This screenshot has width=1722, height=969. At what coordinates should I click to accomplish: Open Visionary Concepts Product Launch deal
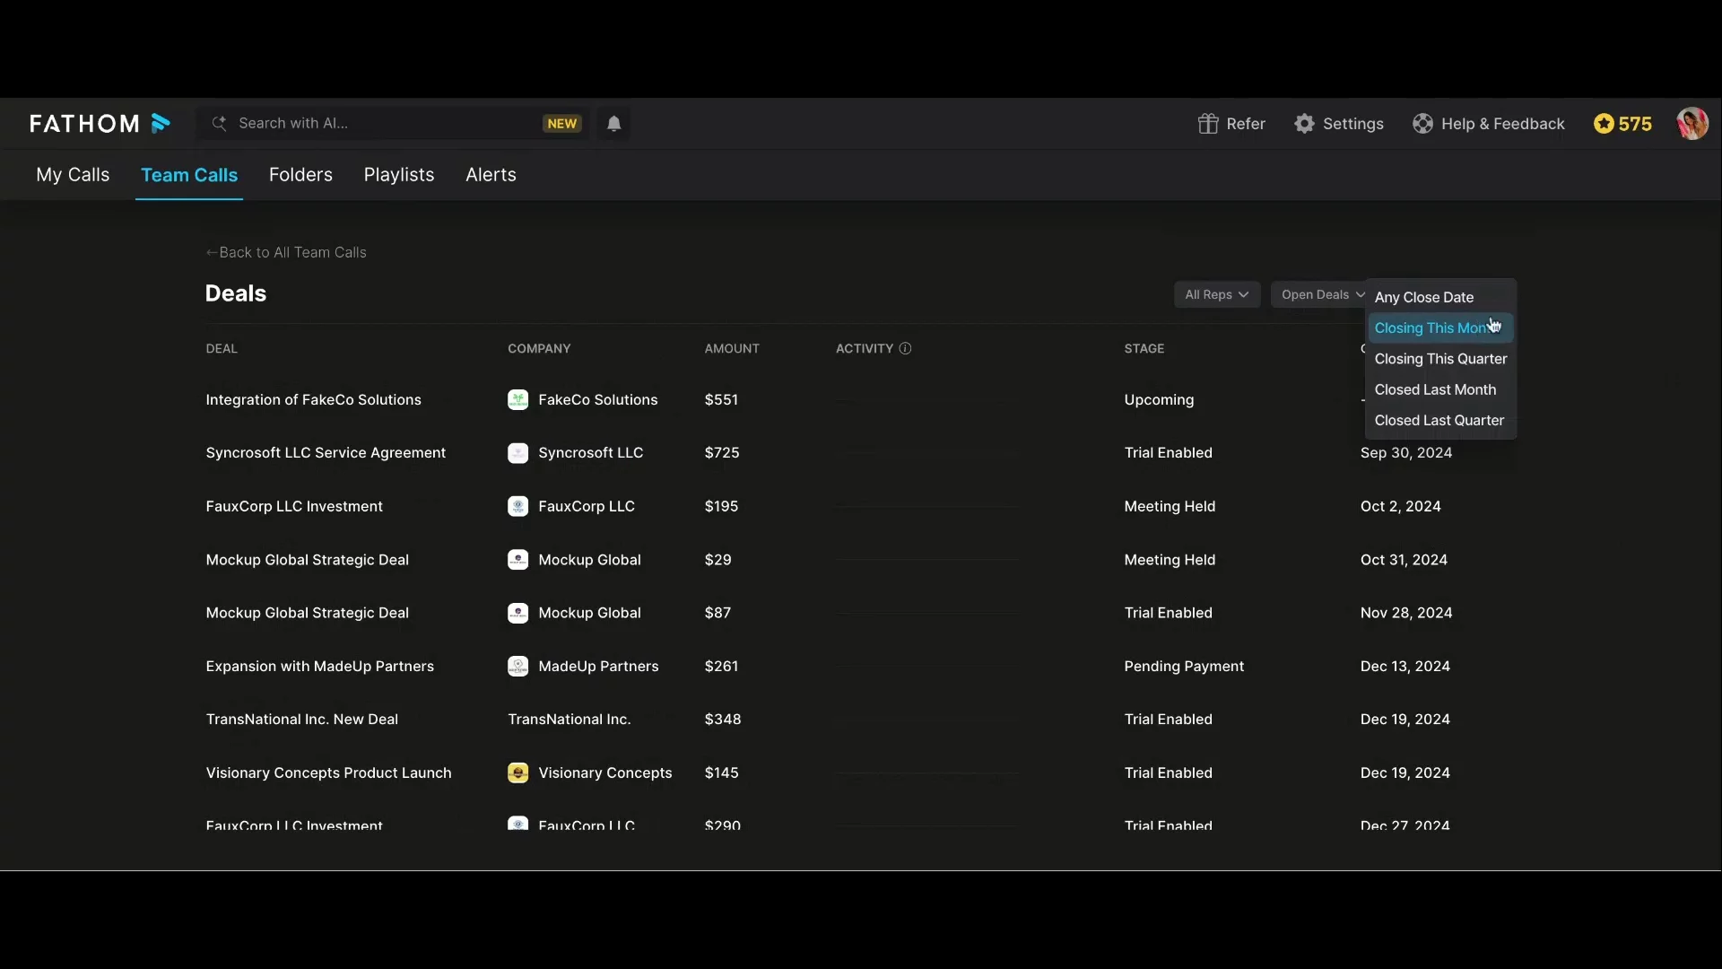328,773
